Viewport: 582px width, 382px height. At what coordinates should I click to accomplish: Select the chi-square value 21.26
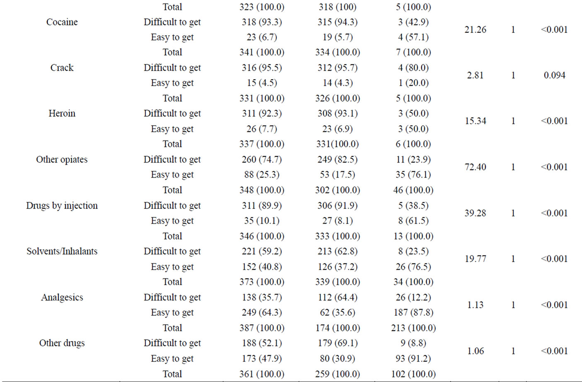click(x=475, y=29)
